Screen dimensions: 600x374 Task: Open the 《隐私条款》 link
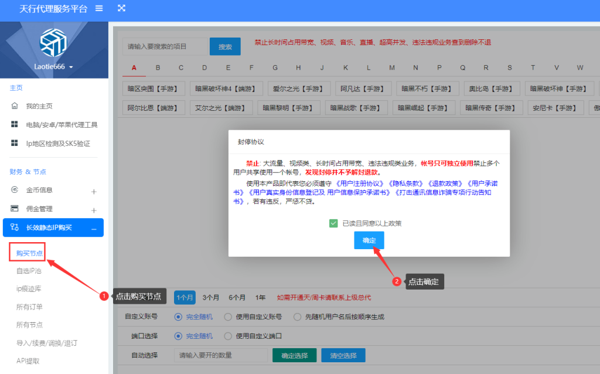[405, 183]
